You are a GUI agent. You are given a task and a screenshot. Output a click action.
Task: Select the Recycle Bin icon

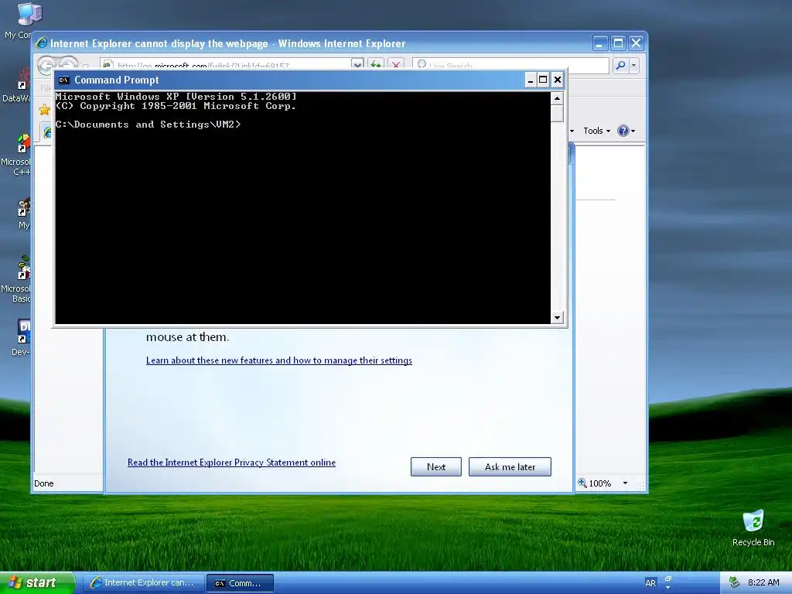(753, 521)
